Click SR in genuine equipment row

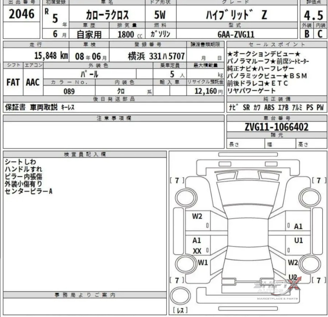246,108
